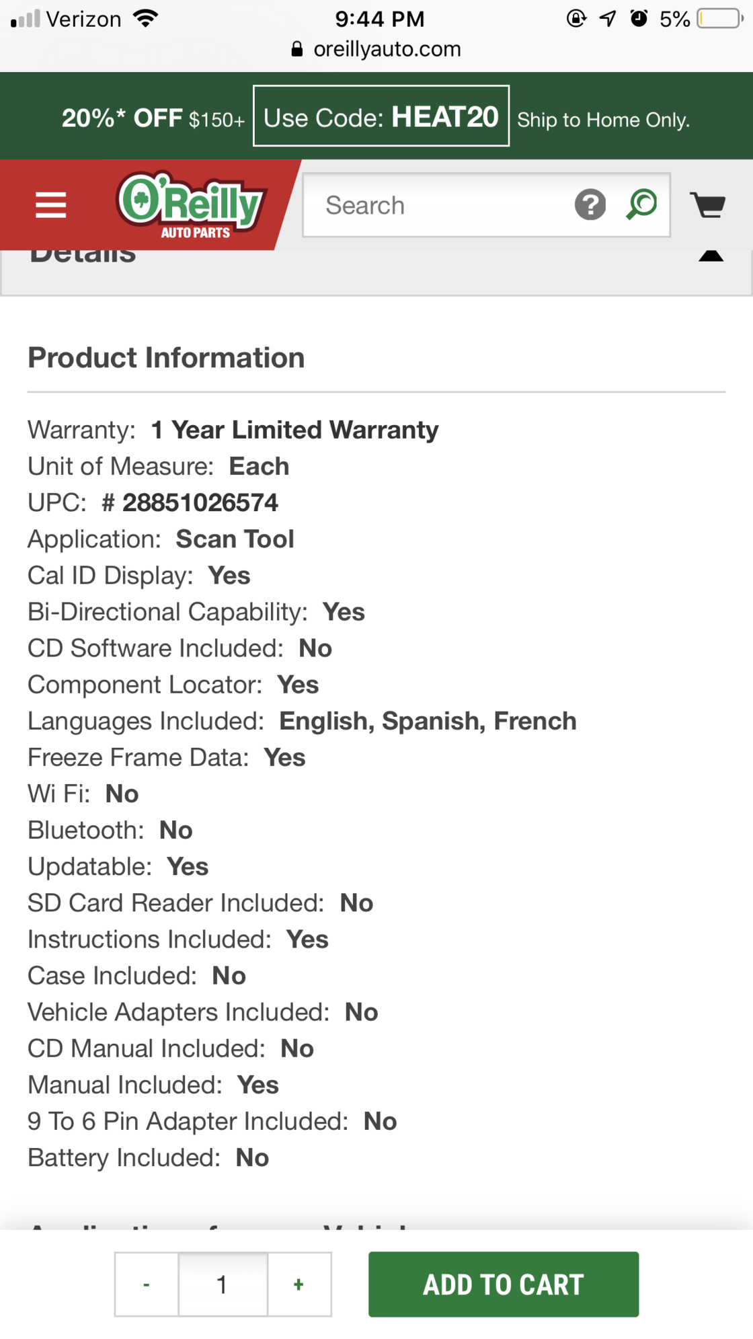Tap the alarm clock status icon
This screenshot has height=1339, width=753.
tap(639, 18)
